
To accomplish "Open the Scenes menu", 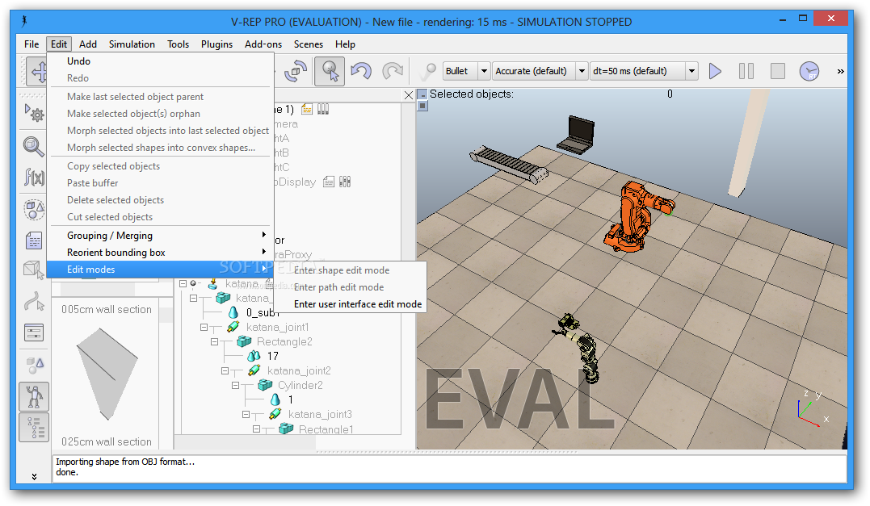I will (309, 44).
